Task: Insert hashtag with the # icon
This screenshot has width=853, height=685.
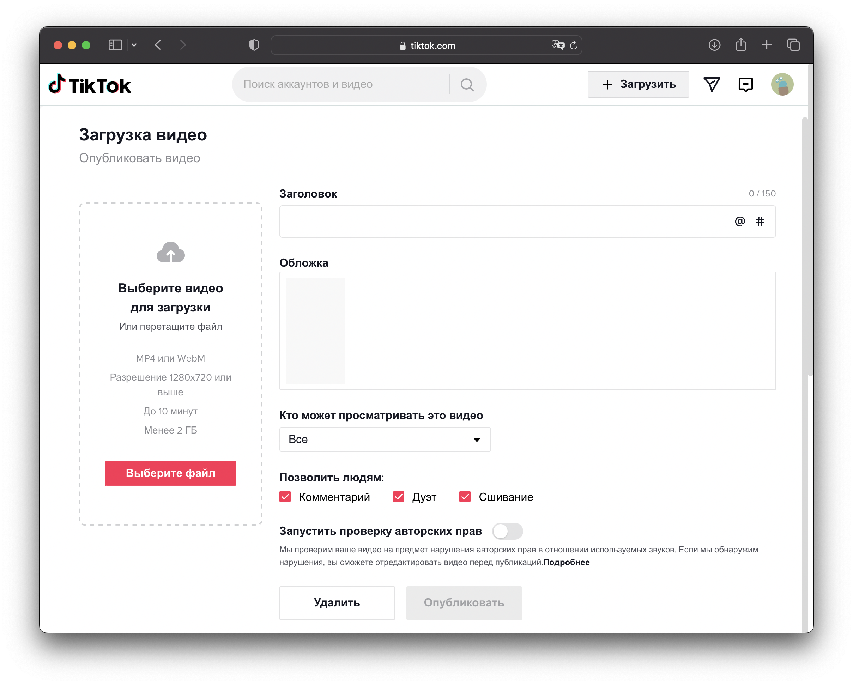Action: 760,222
